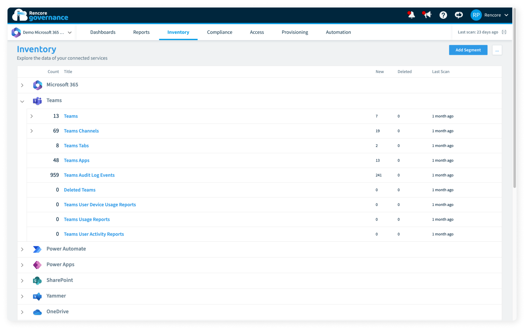Click the OneDrive cloud icon
Viewport: 524px width, 328px height.
pyautogui.click(x=37, y=312)
